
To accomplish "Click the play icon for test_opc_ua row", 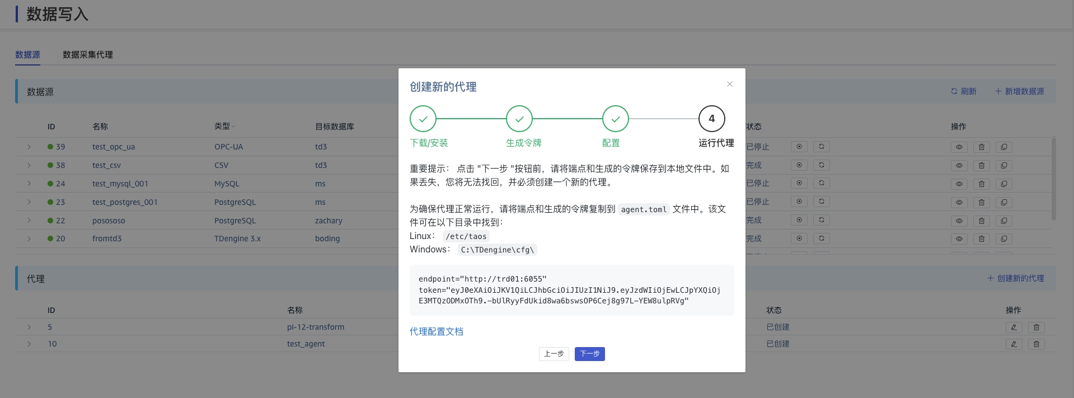I will (799, 147).
